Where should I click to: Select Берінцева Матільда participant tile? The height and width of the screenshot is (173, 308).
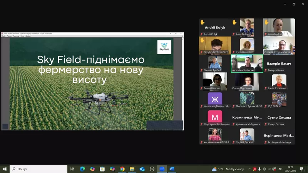279,136
